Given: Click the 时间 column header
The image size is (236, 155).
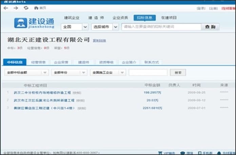Looking at the screenshot, I should tap(197, 85).
